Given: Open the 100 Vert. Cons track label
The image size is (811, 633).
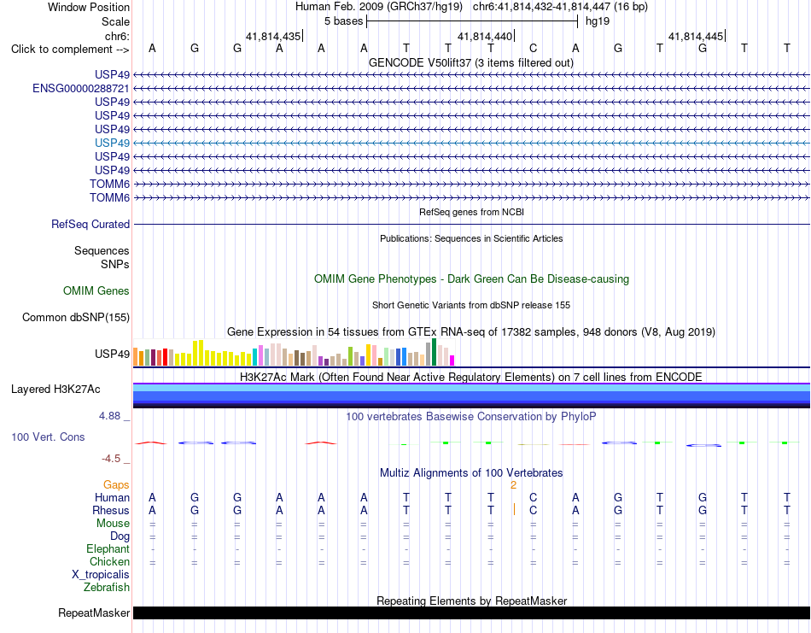Looking at the screenshot, I should [48, 437].
